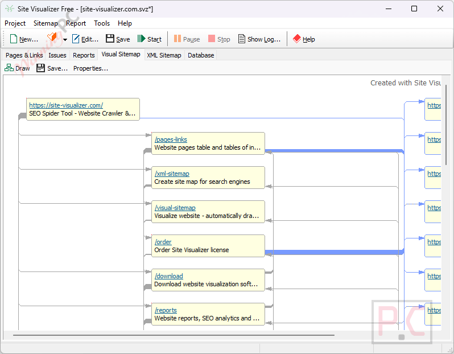The width and height of the screenshot is (454, 354).
Task: Open the Tools menu
Action: pos(102,23)
